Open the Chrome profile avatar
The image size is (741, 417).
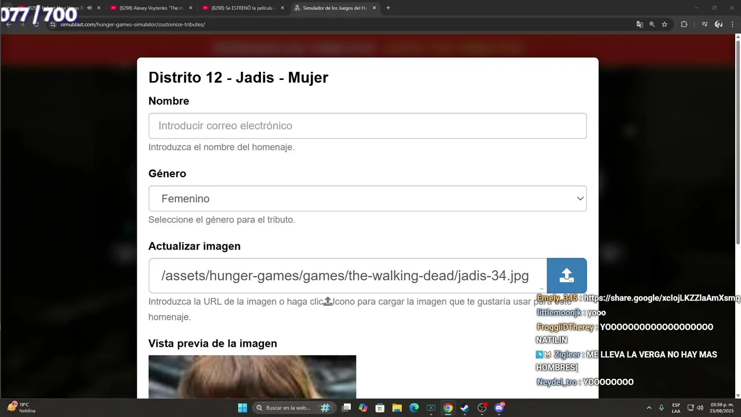(x=718, y=24)
